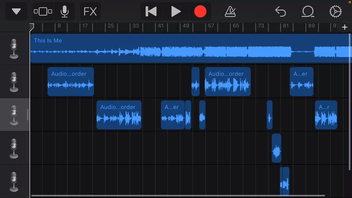Image resolution: width=352 pixels, height=198 pixels.
Task: Open the microphone input settings
Action: (65, 11)
